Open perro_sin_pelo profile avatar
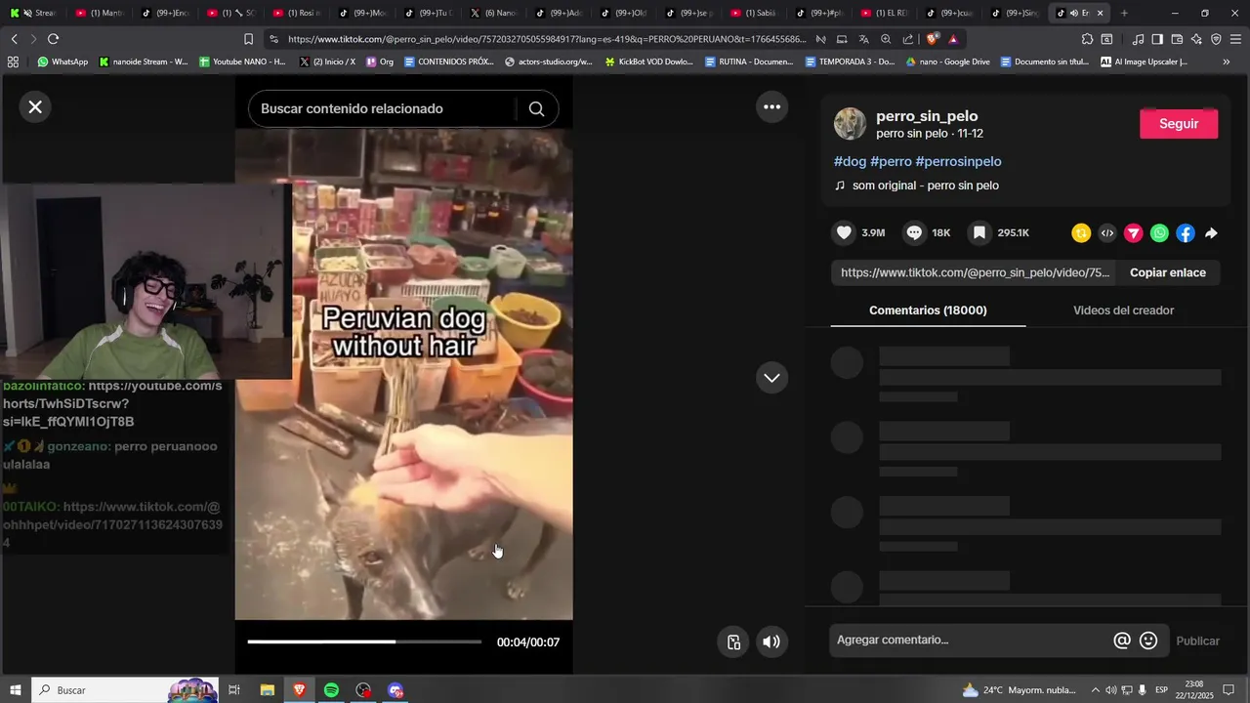This screenshot has height=703, width=1250. point(850,124)
